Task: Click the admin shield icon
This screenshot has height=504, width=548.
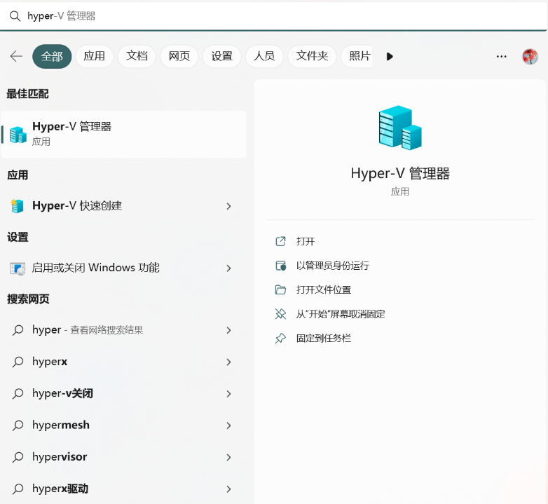Action: coord(280,266)
